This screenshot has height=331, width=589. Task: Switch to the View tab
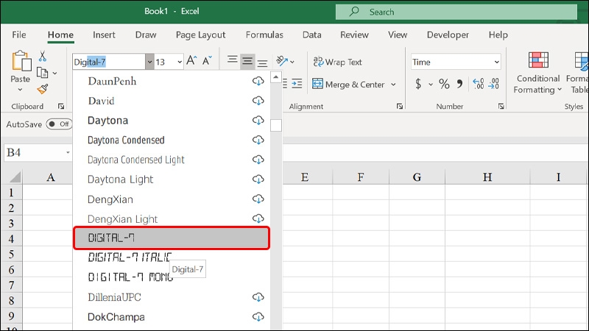[x=398, y=35]
